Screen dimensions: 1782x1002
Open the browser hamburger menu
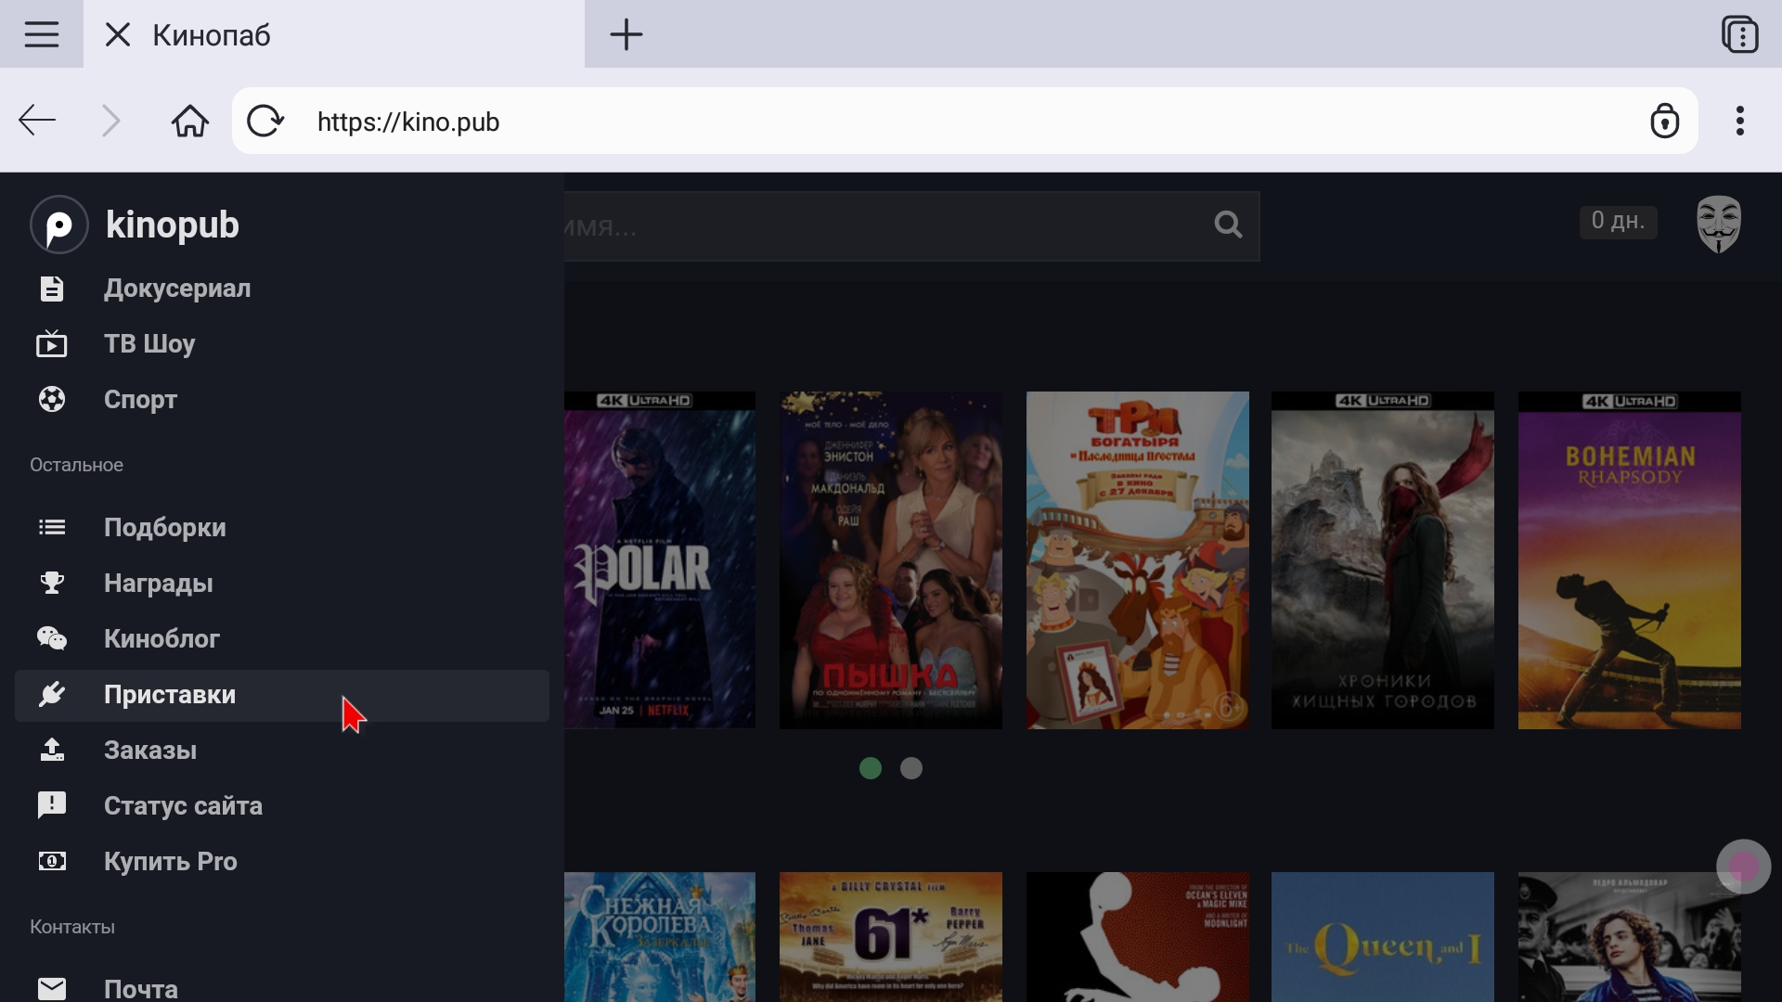point(42,34)
